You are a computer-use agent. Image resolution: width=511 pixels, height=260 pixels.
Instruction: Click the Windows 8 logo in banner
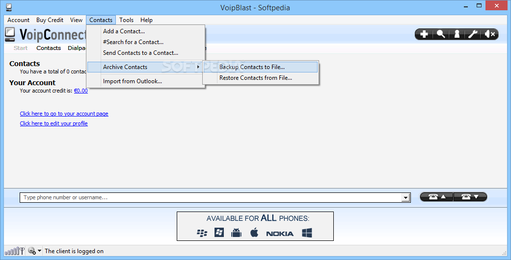[307, 233]
